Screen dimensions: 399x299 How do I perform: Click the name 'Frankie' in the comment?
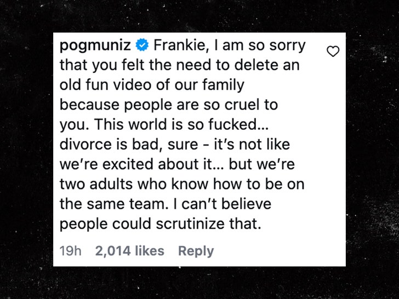pyautogui.click(x=181, y=45)
